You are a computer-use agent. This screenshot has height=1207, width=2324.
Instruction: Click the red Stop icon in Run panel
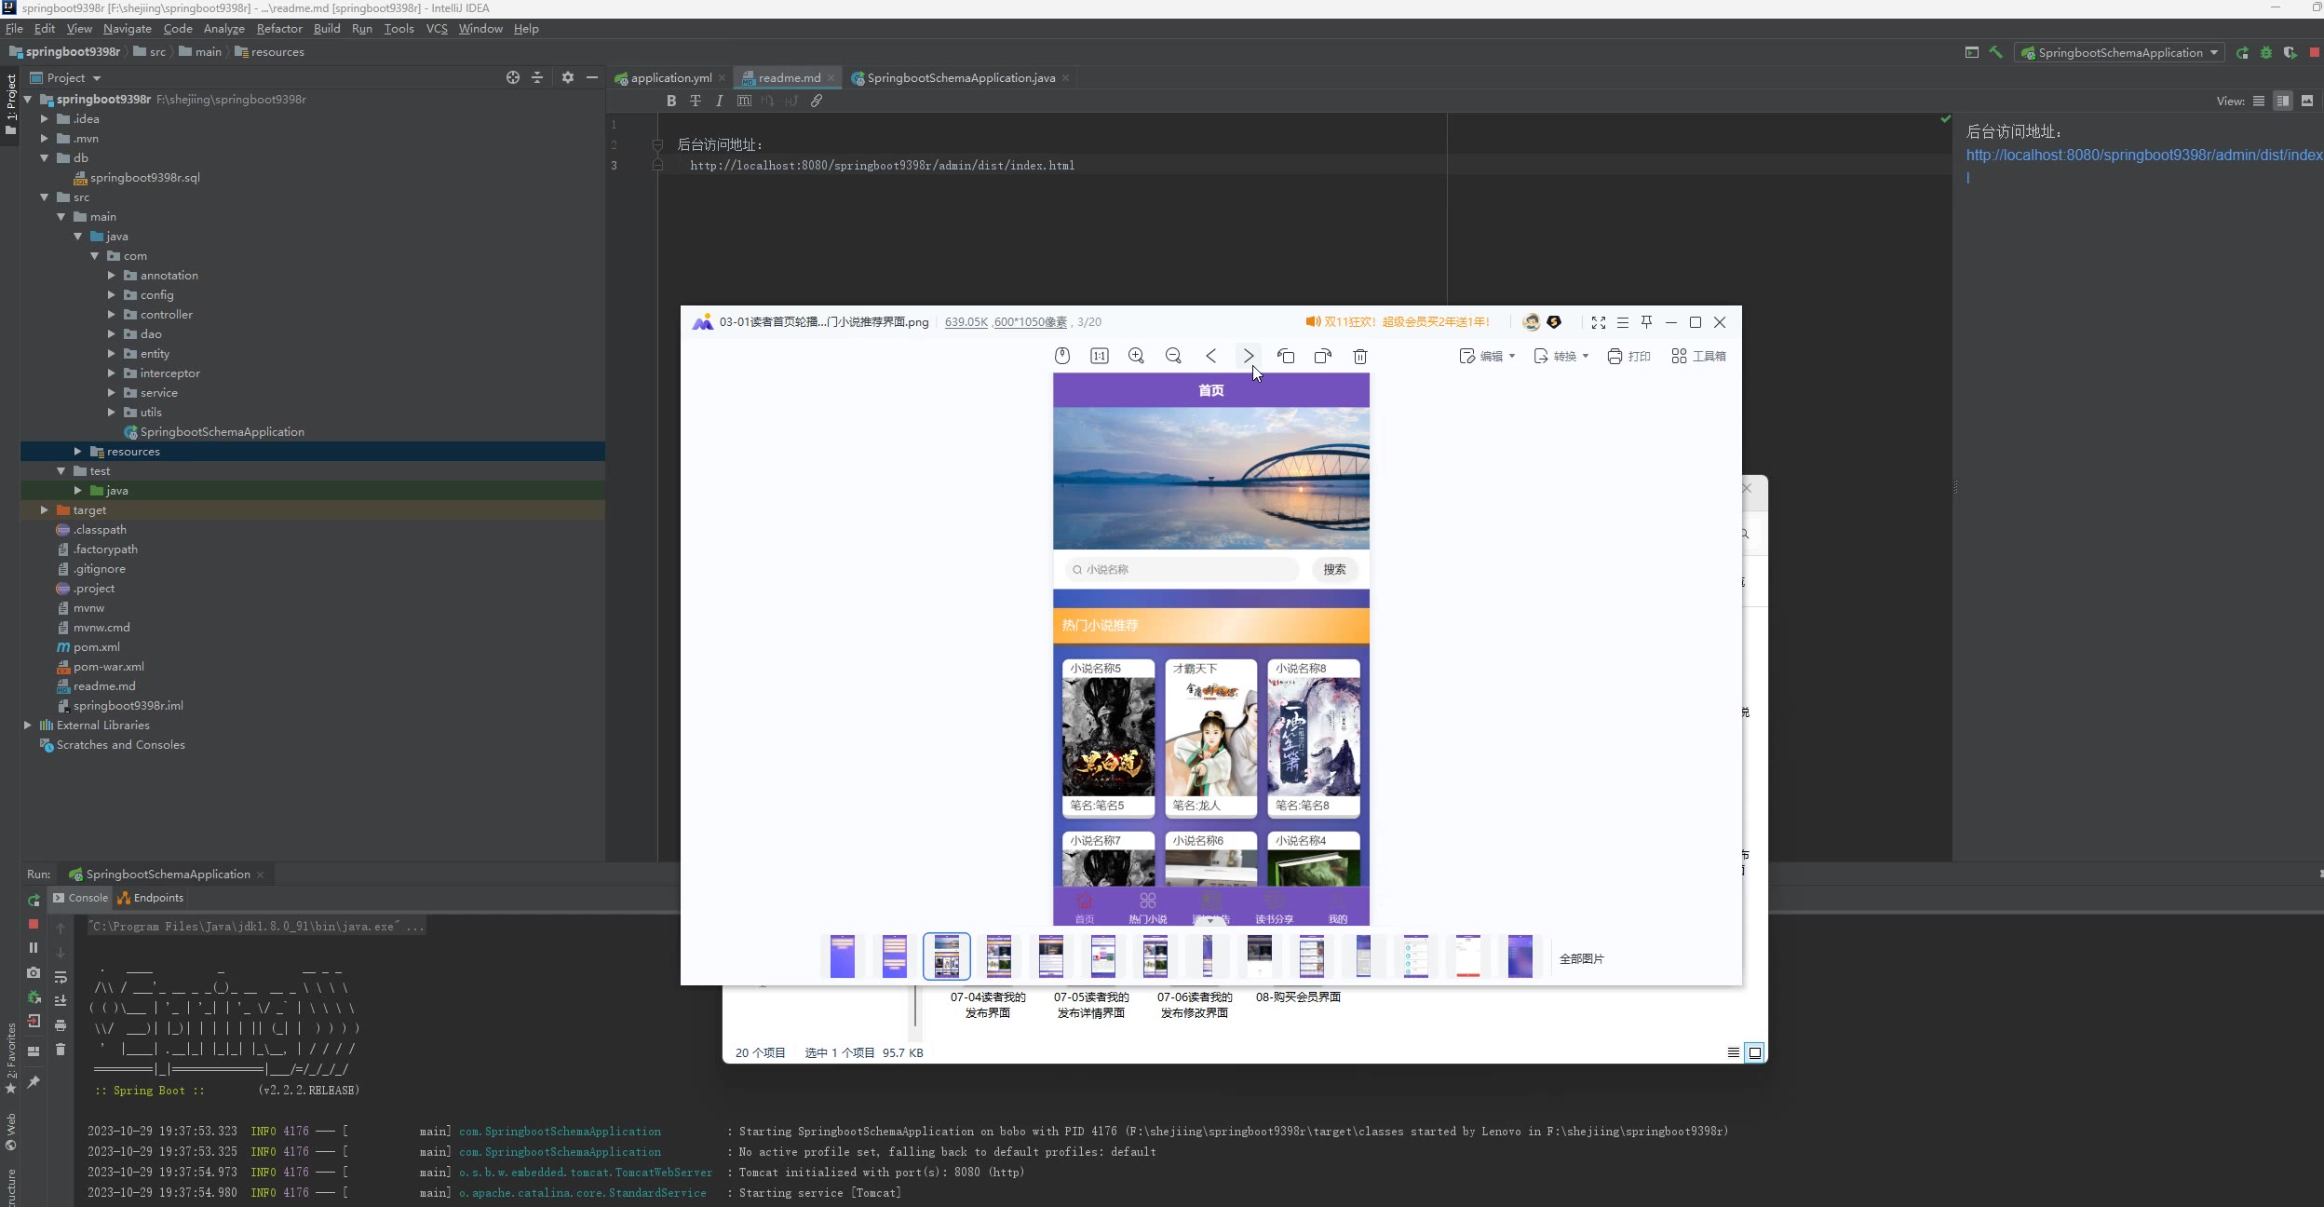[34, 924]
